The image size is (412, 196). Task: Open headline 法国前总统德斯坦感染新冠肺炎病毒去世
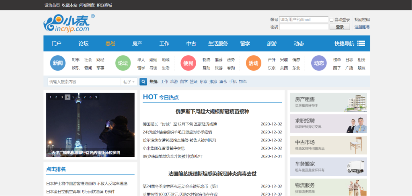[212, 174]
